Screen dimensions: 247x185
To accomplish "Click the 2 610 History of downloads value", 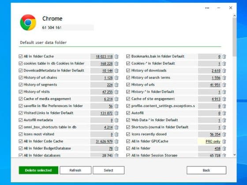I will point(216,70).
